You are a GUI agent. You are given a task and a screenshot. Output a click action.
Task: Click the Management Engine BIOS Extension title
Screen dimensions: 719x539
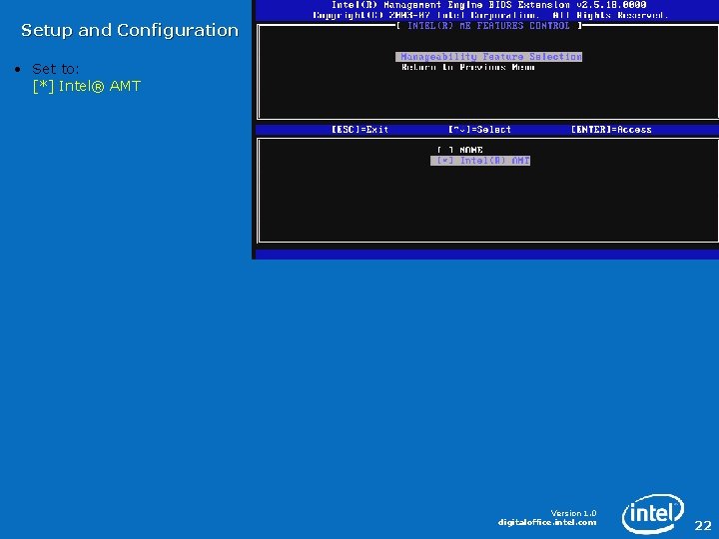pyautogui.click(x=488, y=5)
